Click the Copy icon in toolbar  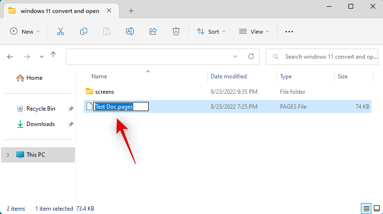point(84,31)
